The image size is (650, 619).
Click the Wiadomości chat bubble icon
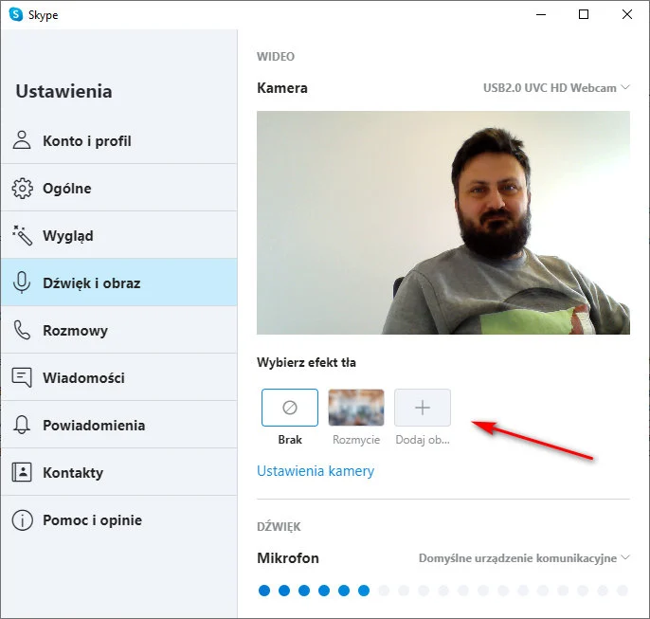pos(22,377)
